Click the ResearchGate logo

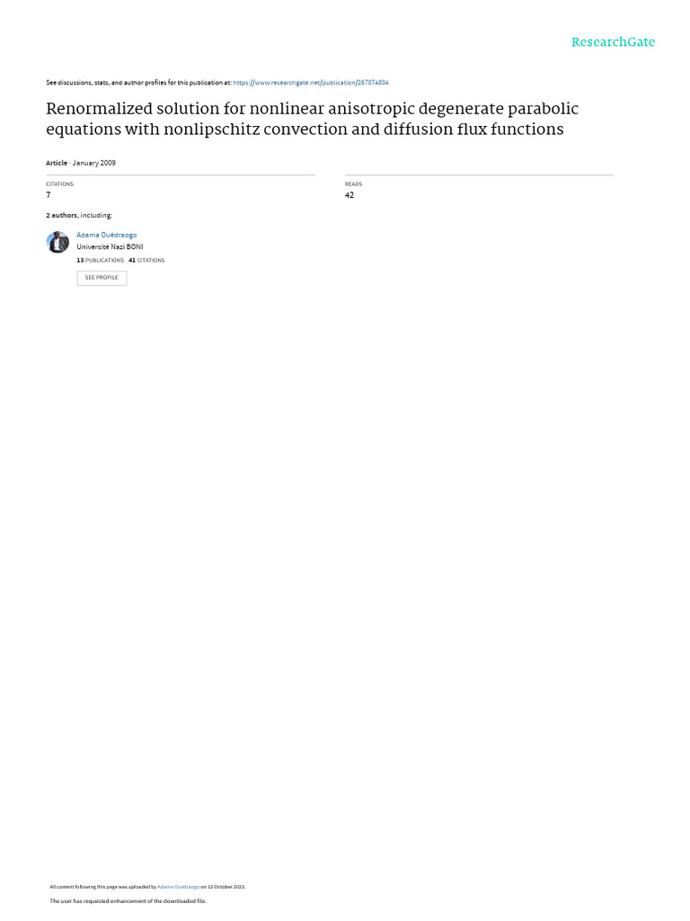coord(613,42)
